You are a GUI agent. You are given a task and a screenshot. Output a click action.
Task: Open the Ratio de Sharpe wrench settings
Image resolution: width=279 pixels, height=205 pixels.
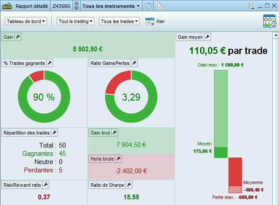pyautogui.click(x=129, y=185)
